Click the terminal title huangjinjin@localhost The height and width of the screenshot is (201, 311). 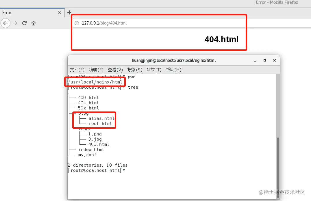pyautogui.click(x=173, y=60)
